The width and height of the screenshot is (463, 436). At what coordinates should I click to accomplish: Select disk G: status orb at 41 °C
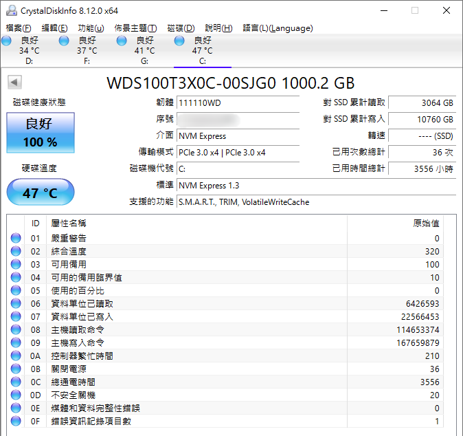122,41
